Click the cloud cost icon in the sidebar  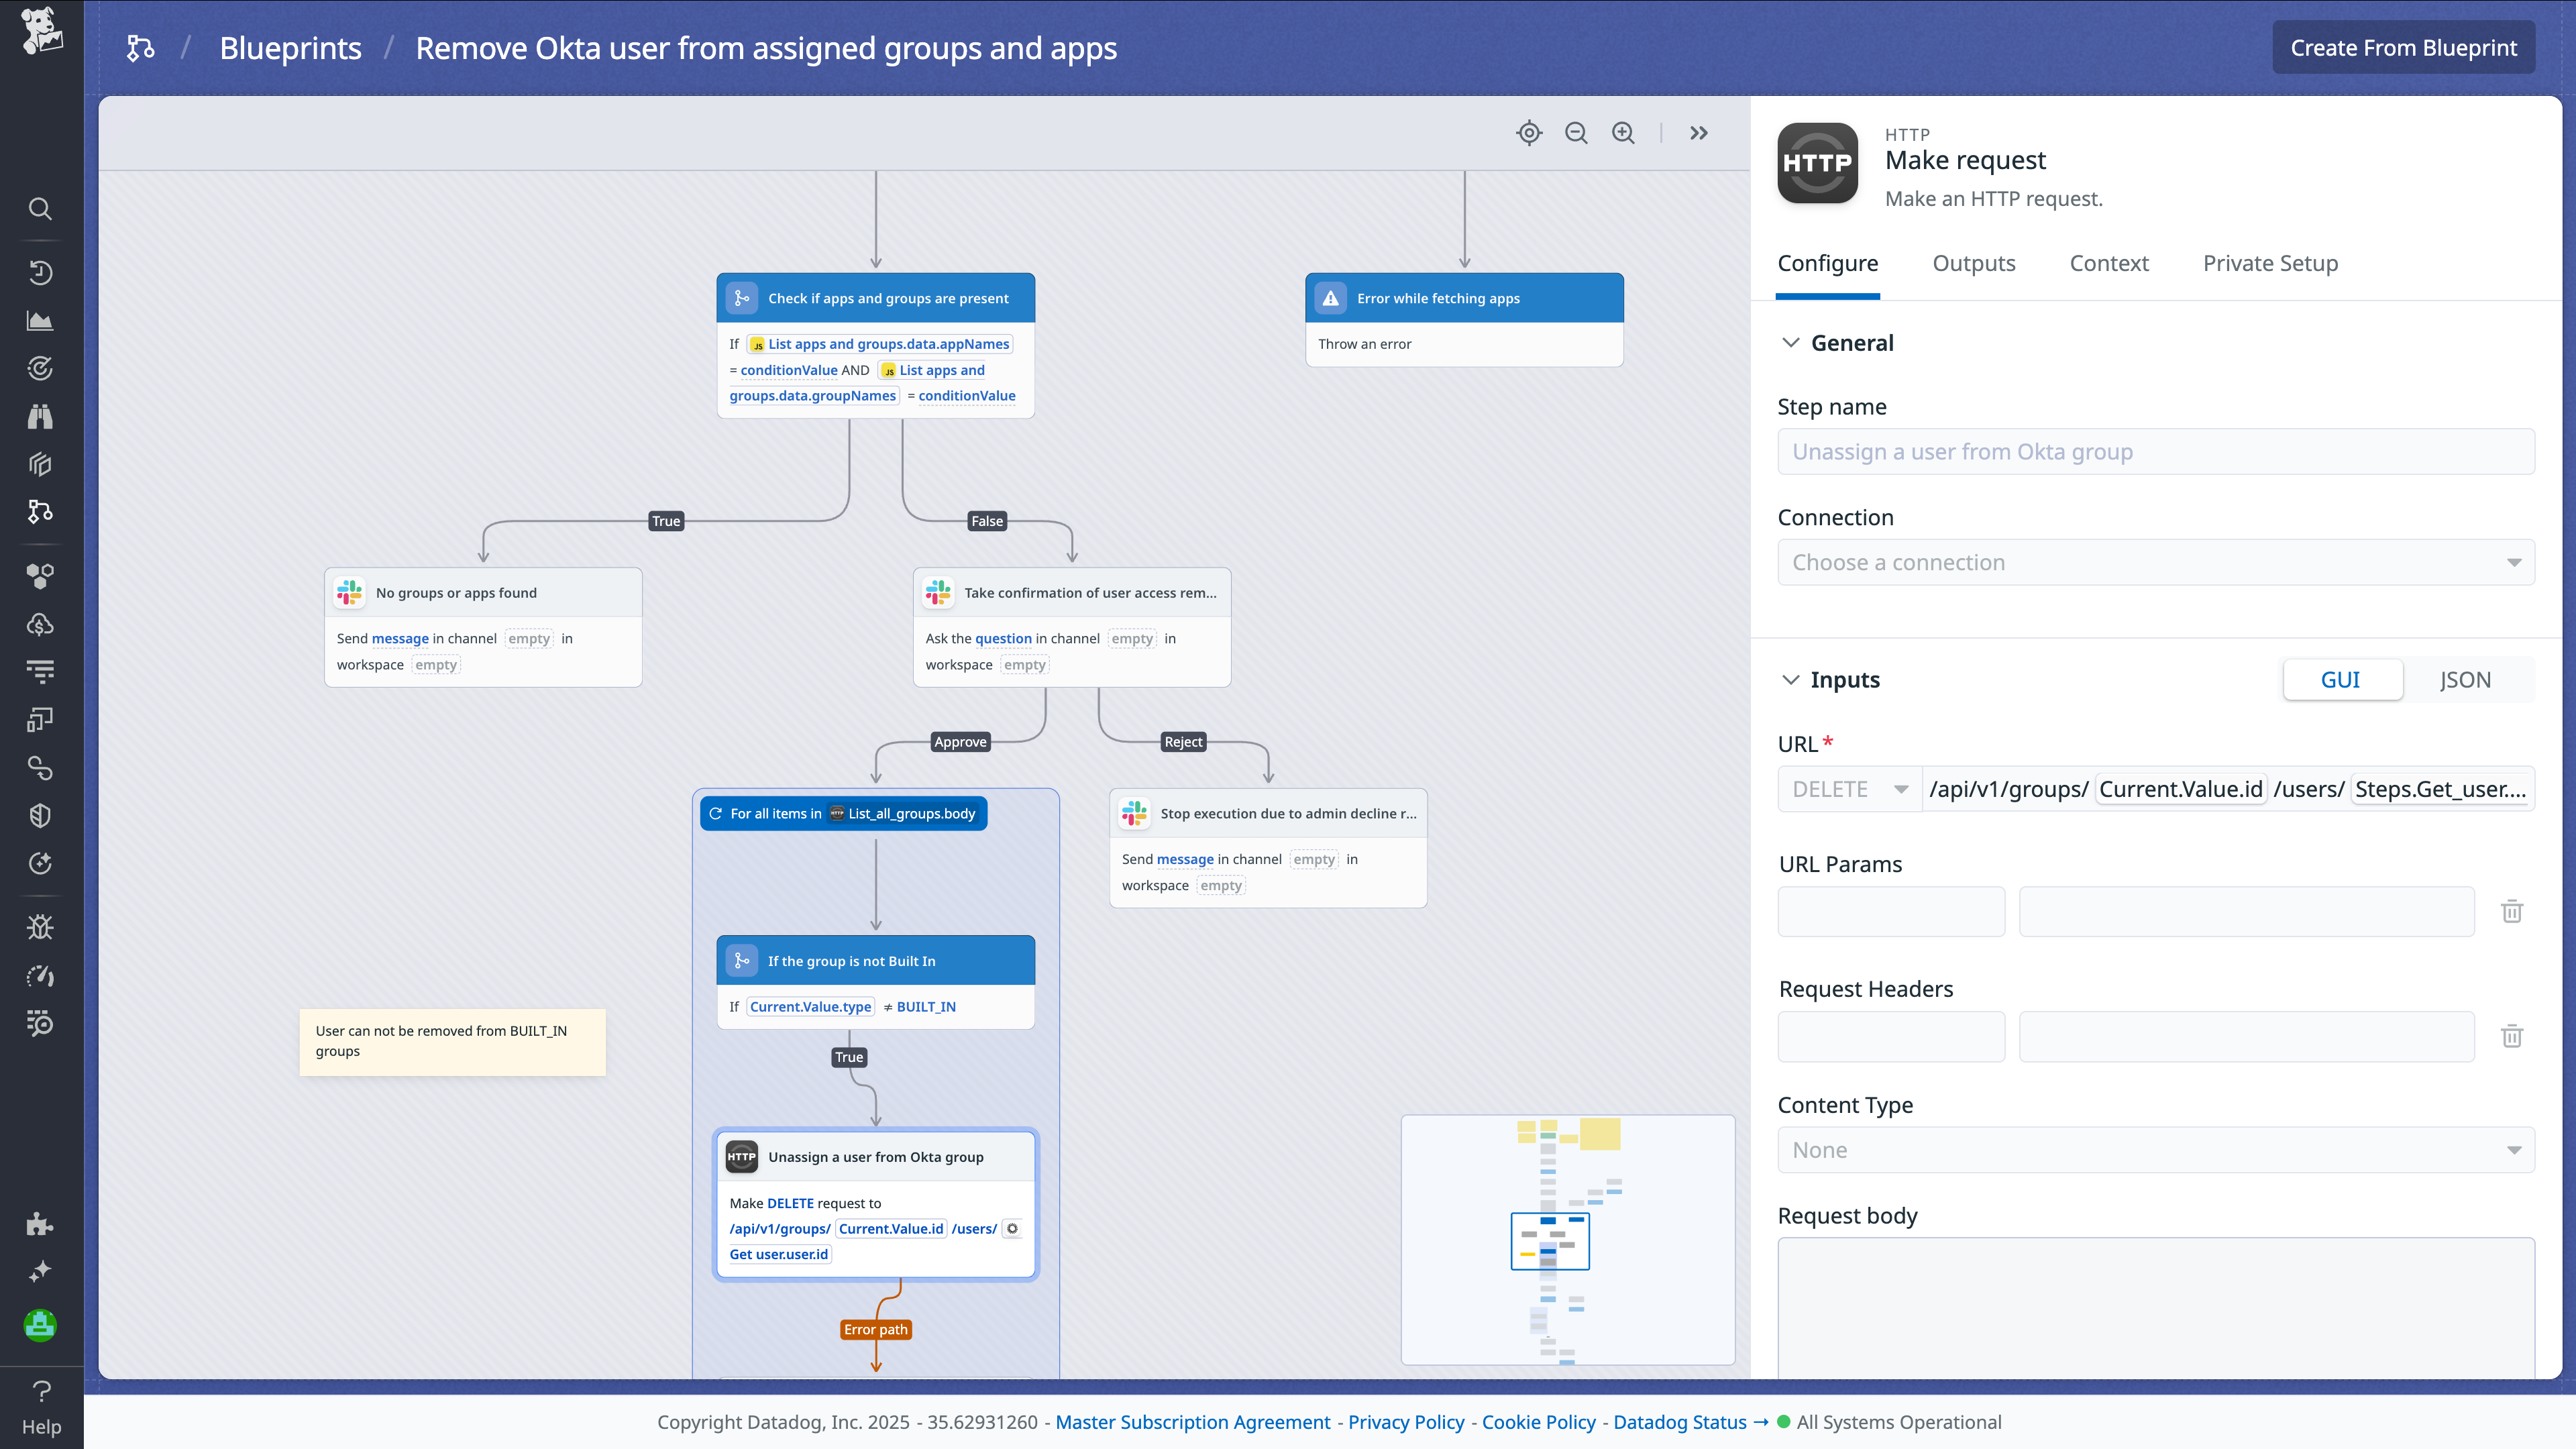click(40, 625)
